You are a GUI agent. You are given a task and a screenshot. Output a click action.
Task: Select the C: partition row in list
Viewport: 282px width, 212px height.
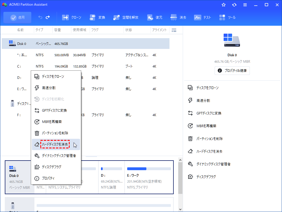coord(85,66)
